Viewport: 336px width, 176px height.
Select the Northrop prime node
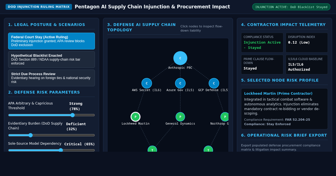[225, 117]
